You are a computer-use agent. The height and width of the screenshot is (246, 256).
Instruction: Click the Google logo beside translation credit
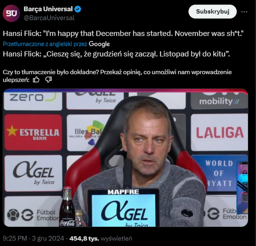99,44
